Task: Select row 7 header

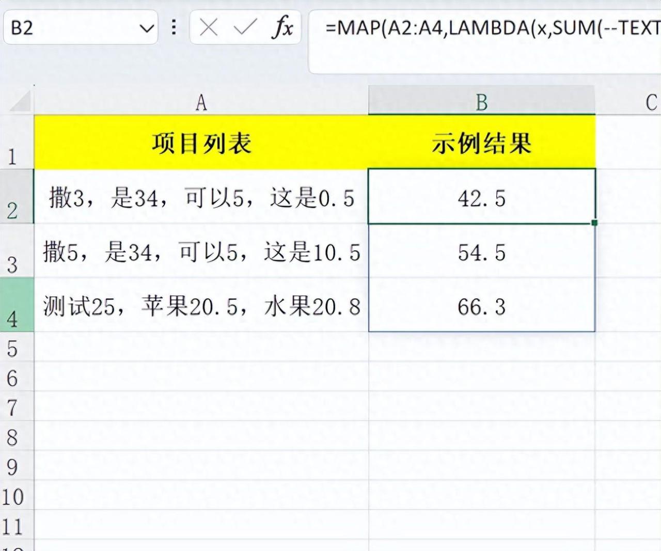Action: [x=17, y=406]
